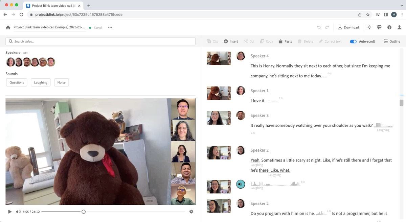Reload the browser page
Image resolution: width=406 pixels, height=222 pixels.
click(21, 15)
